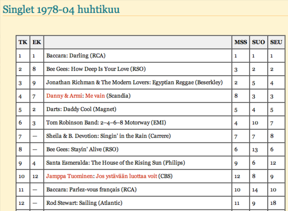This screenshot has height=211, width=288.
Task: Click the 'TK' column header
Action: pyautogui.click(x=23, y=42)
